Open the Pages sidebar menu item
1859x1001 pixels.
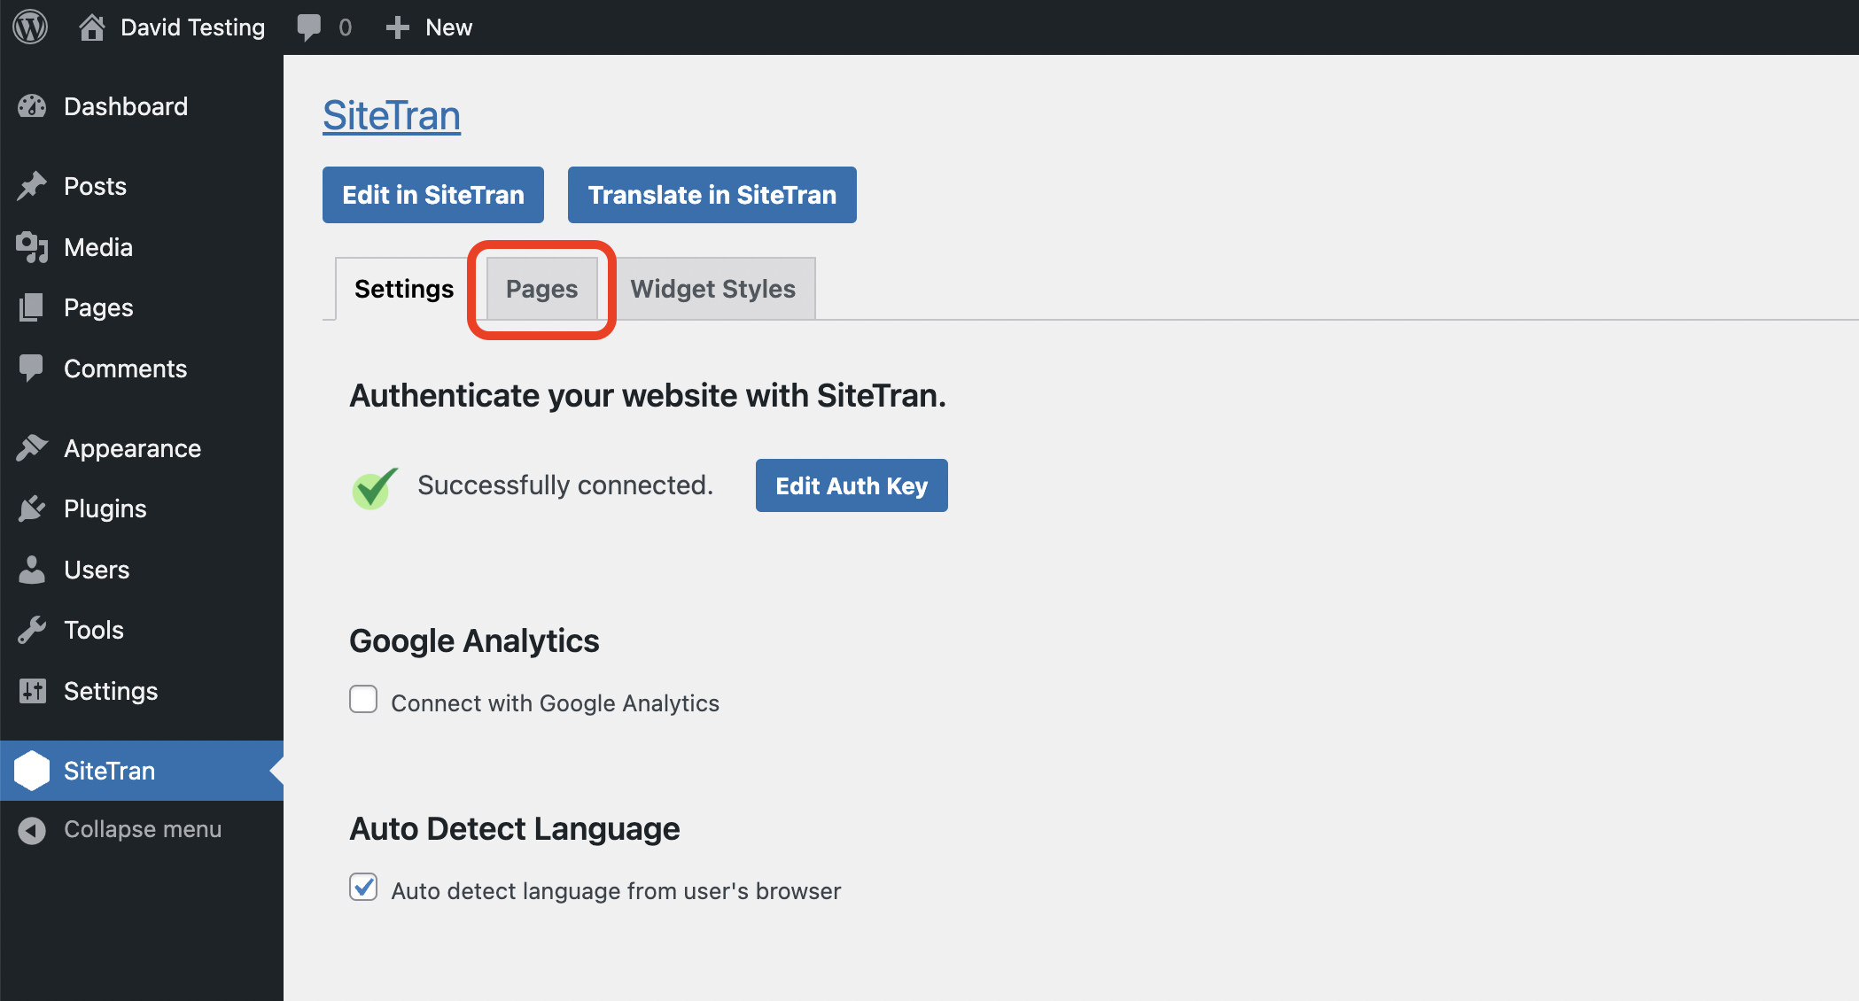(x=142, y=307)
